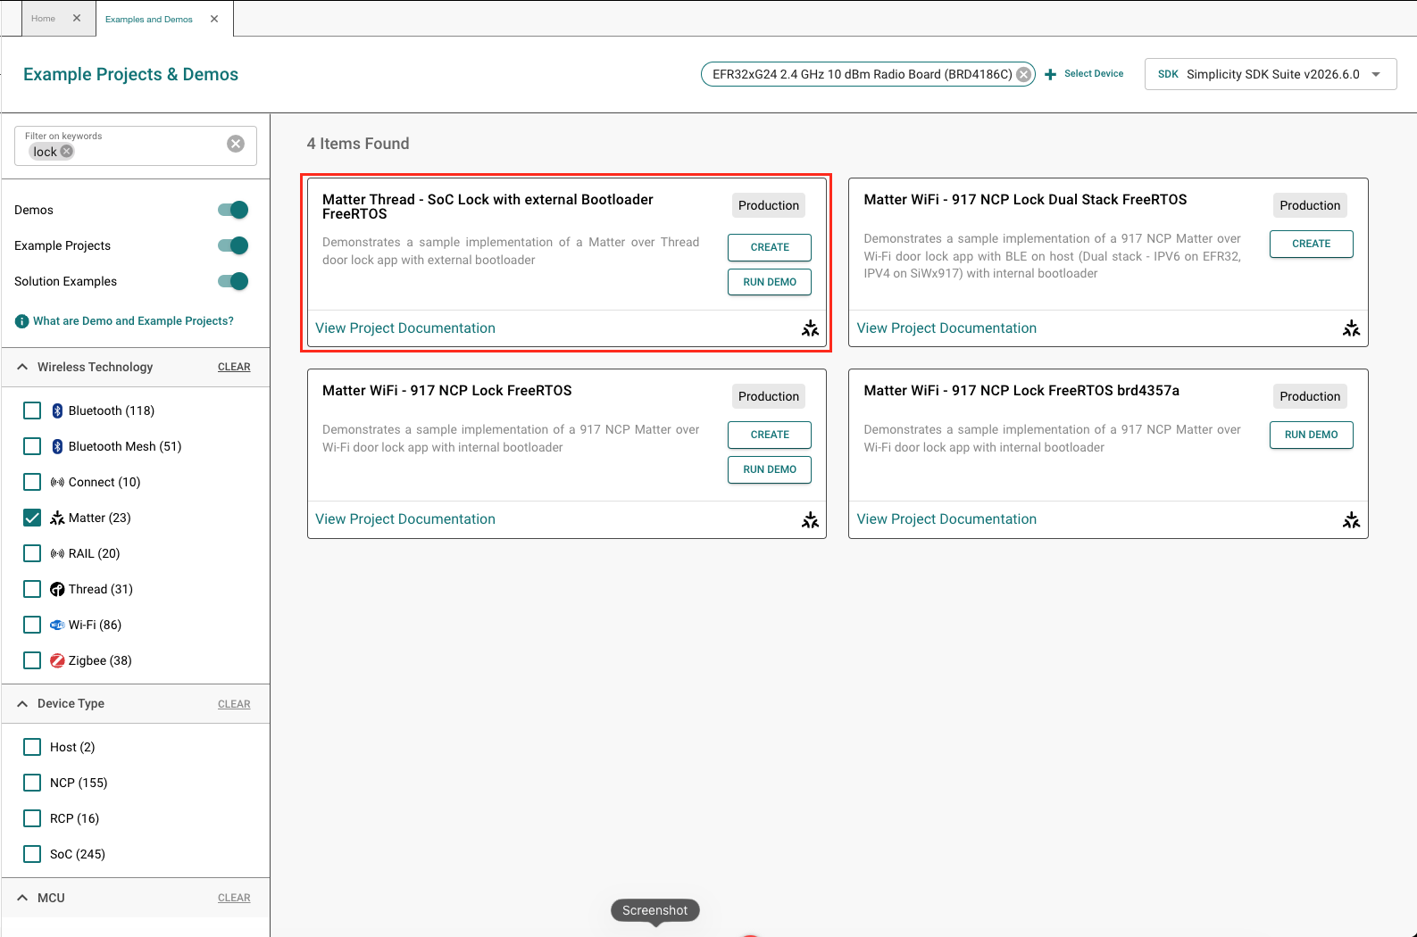Screen dimensions: 1417x937
Task: Check the Wi-Fi (86) checkbox
Action: pyautogui.click(x=32, y=625)
